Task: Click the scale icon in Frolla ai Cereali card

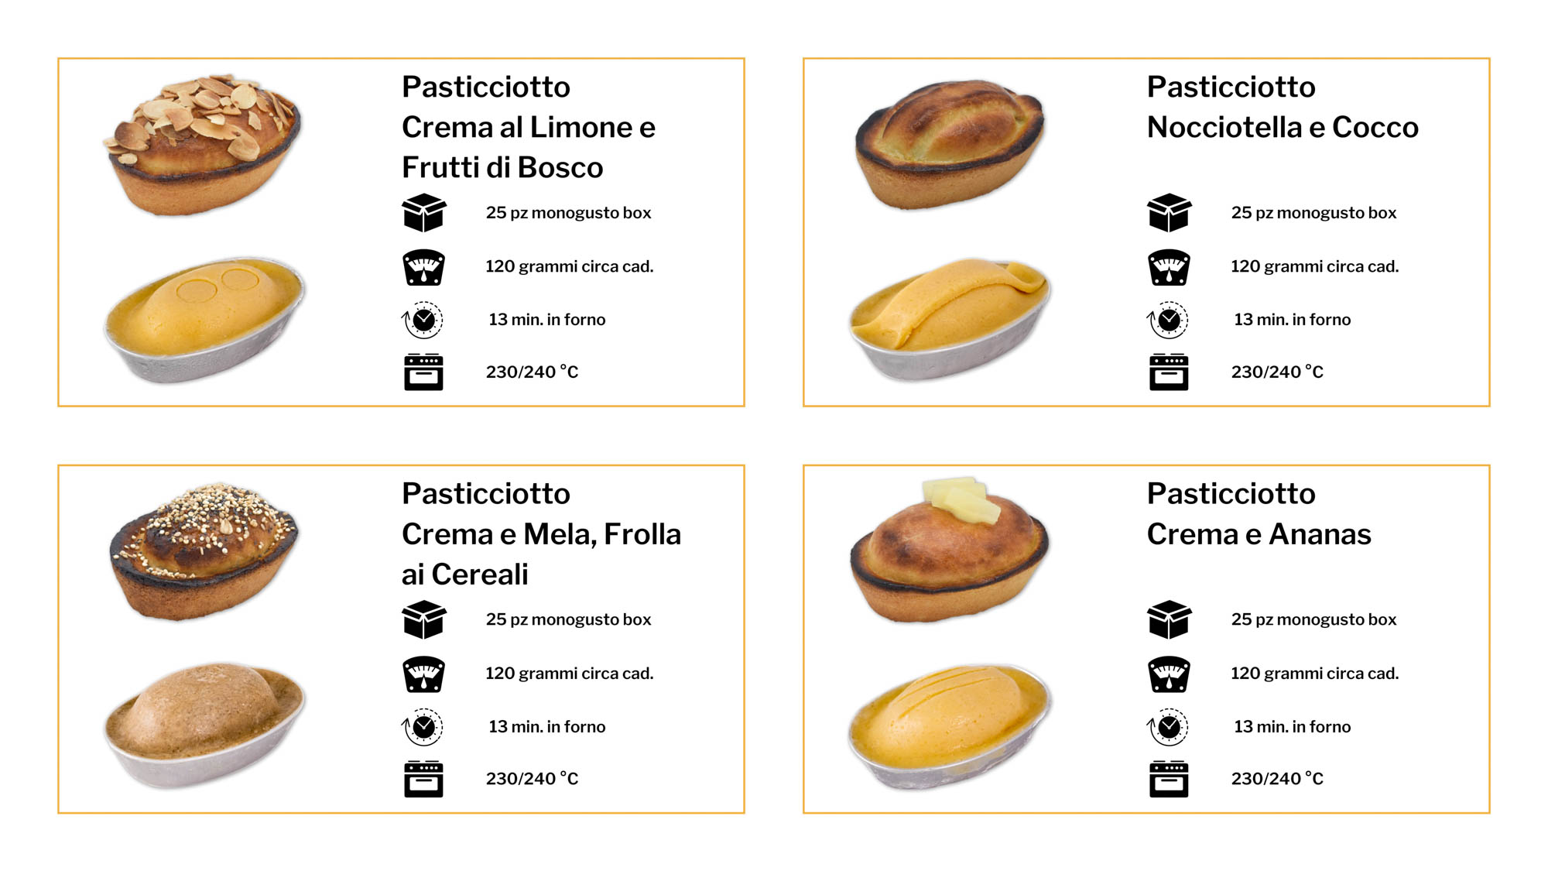Action: pyautogui.click(x=423, y=674)
